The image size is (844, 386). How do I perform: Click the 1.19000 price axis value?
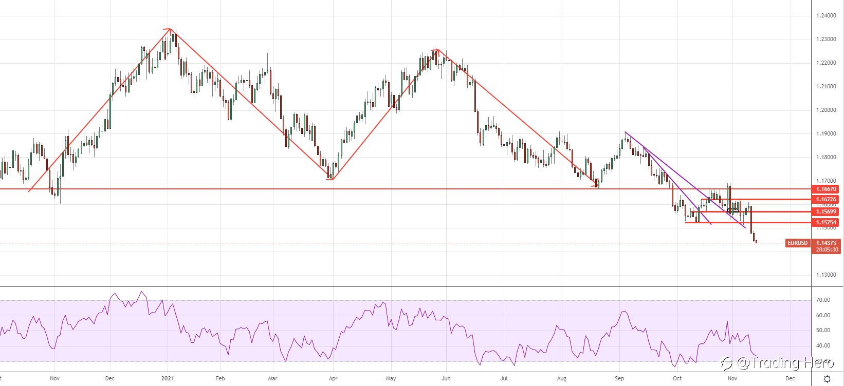[826, 133]
